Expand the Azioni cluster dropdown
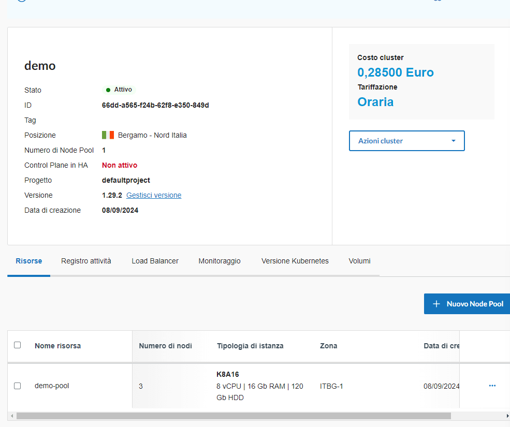Viewport: 510px width, 427px height. pyautogui.click(x=406, y=141)
